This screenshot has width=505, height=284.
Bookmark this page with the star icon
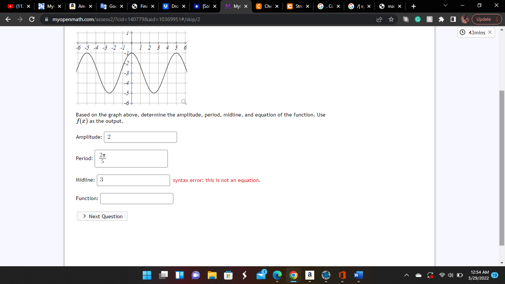click(x=391, y=19)
